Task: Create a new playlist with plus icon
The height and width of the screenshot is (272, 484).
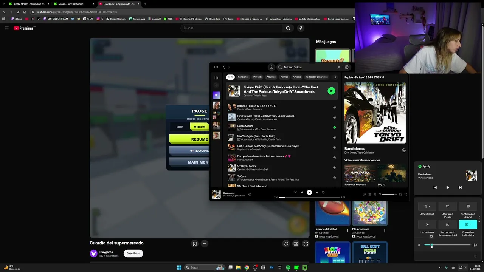Action: [216, 85]
